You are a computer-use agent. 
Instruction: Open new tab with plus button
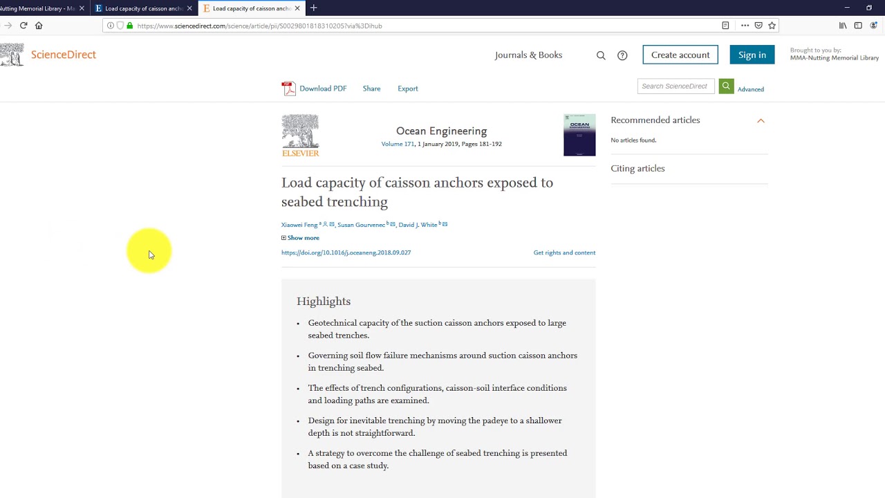coord(313,8)
